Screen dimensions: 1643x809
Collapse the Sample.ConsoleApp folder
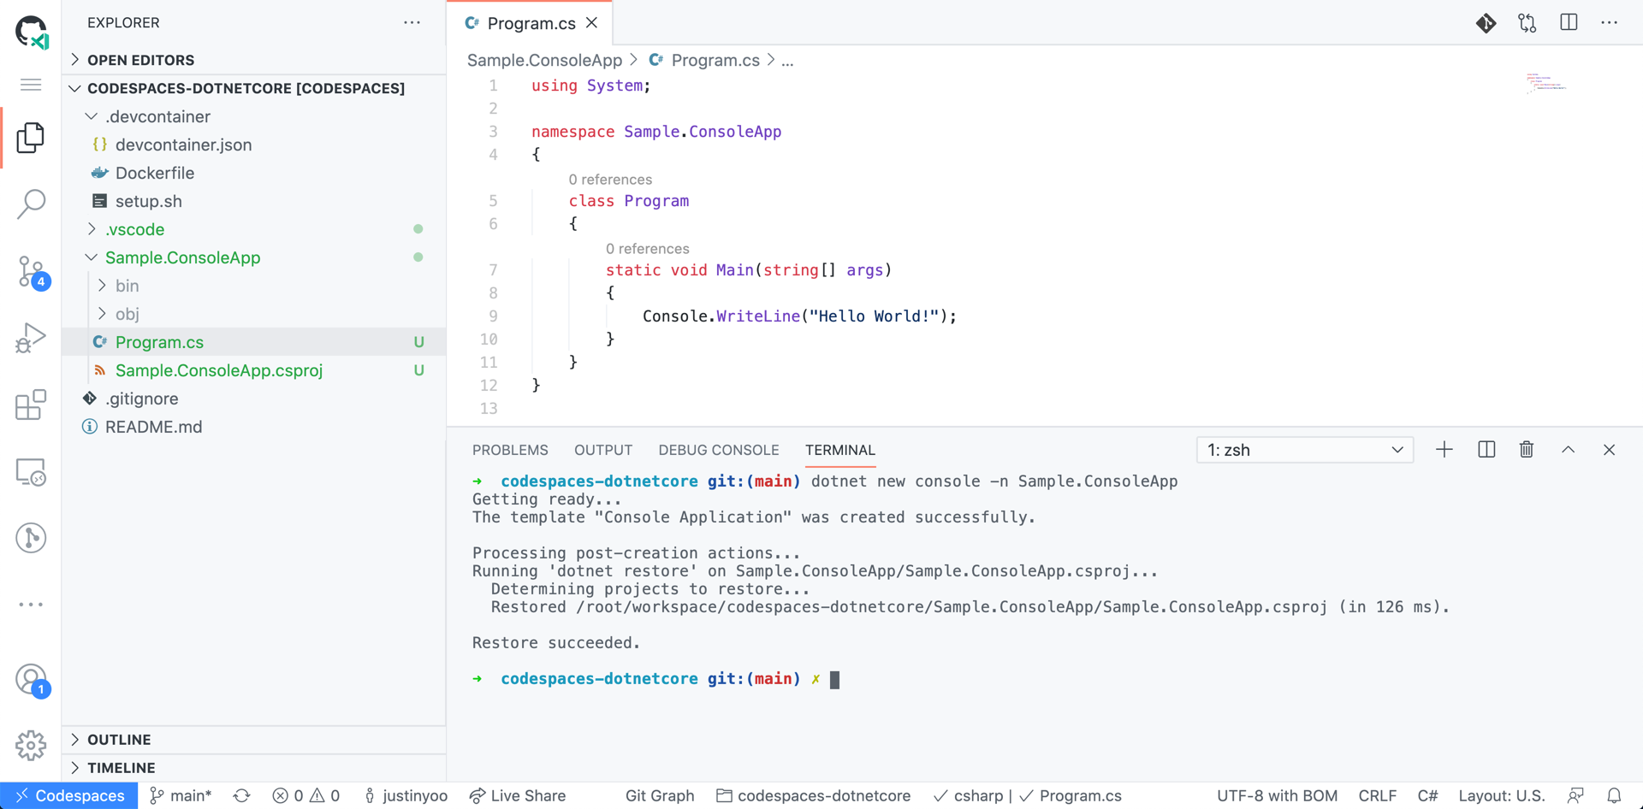pos(254,257)
